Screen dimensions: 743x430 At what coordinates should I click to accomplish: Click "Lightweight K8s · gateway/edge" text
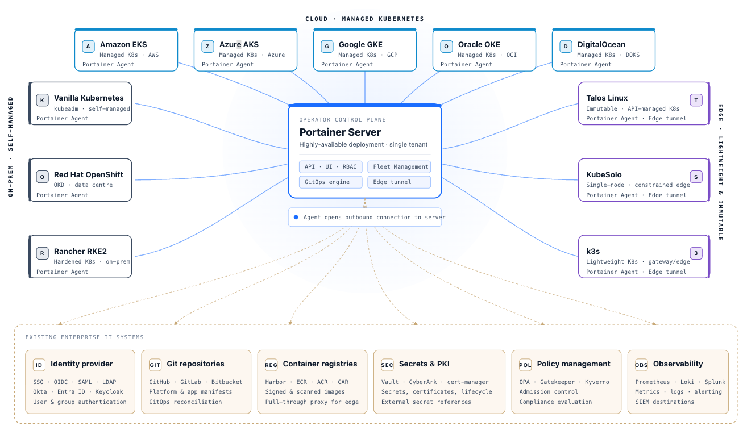click(x=638, y=262)
